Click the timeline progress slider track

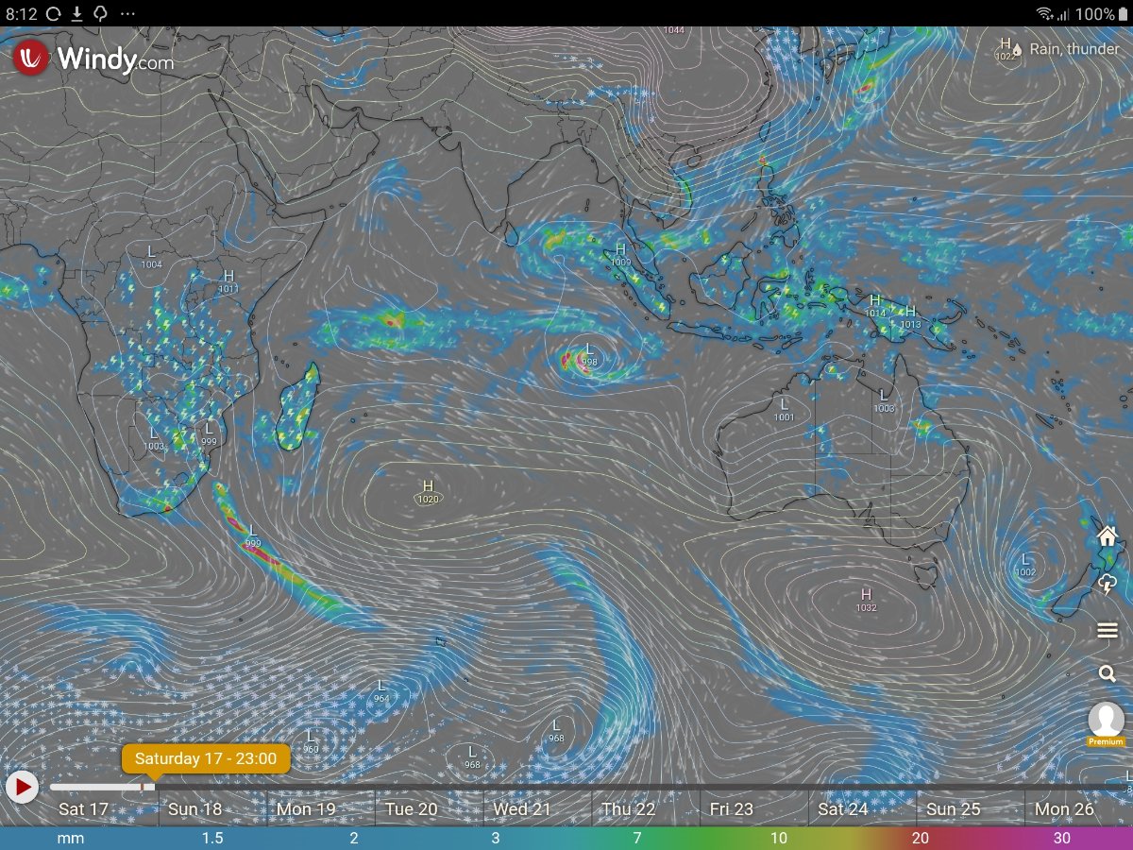tap(590, 787)
